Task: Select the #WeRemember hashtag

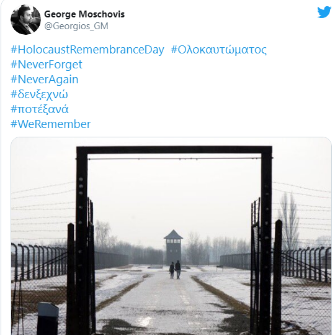Action: tap(51, 124)
